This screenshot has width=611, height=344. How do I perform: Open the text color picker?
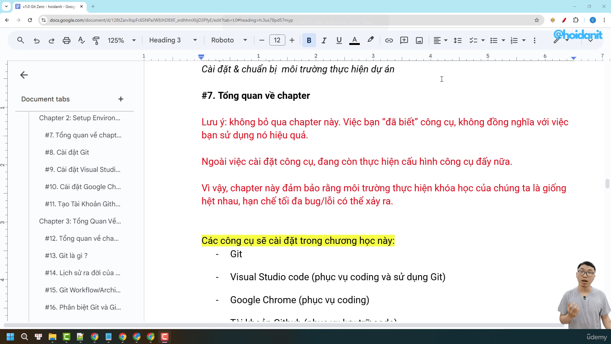(x=354, y=40)
